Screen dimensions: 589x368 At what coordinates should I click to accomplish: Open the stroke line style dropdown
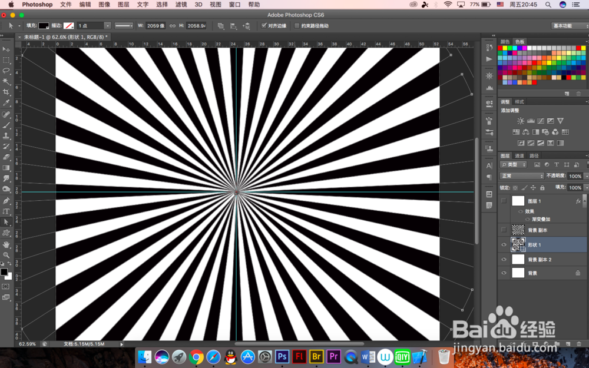pyautogui.click(x=124, y=26)
